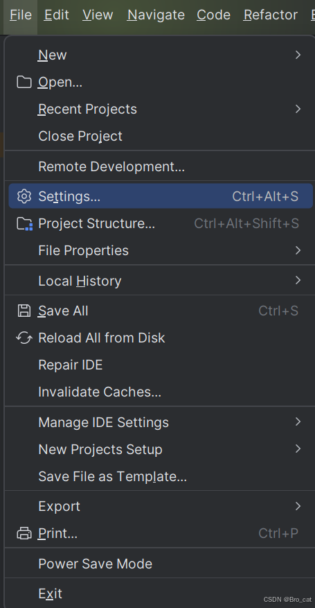The width and height of the screenshot is (315, 608).
Task: Expand the File Properties submenu arrow
Action: tap(298, 250)
